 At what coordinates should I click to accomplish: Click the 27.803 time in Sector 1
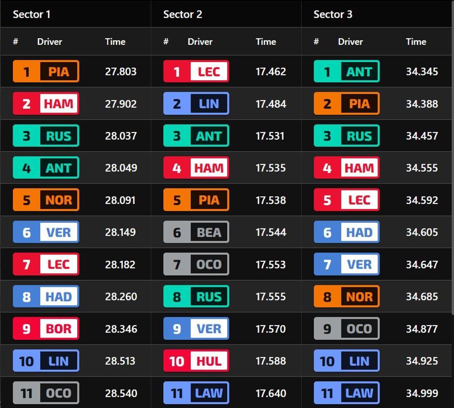(x=121, y=71)
